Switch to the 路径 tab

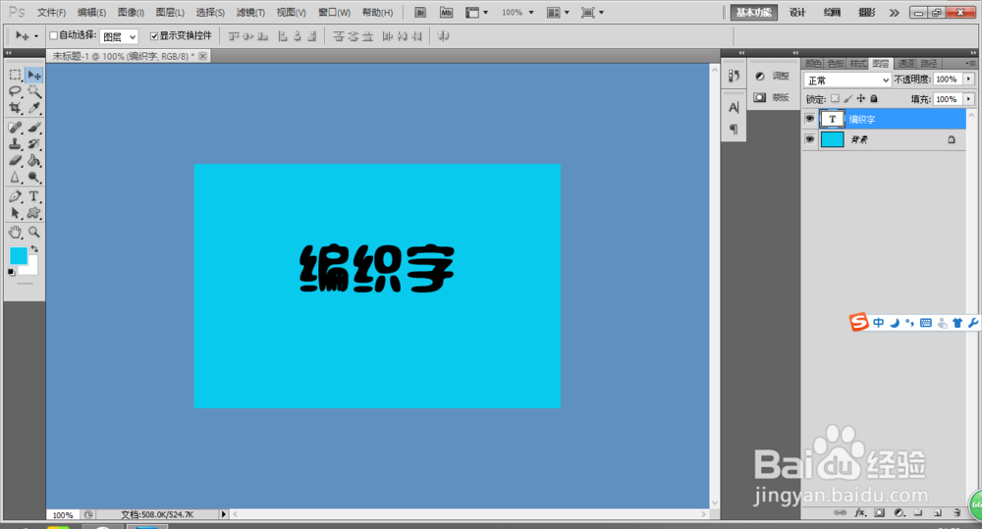[929, 63]
